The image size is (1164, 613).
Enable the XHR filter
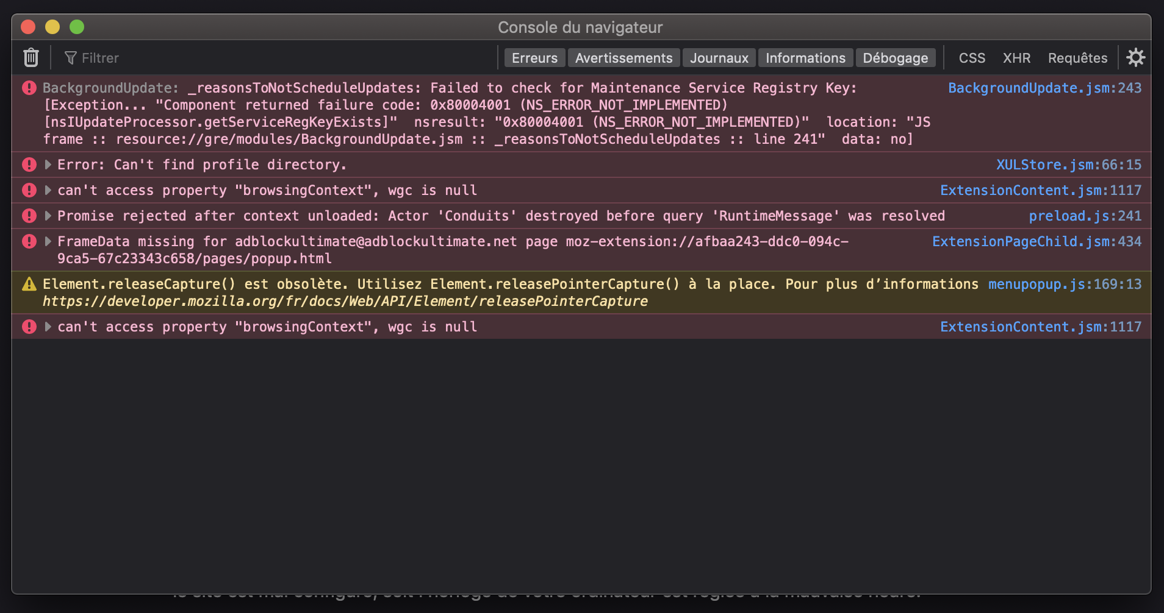click(x=1016, y=58)
